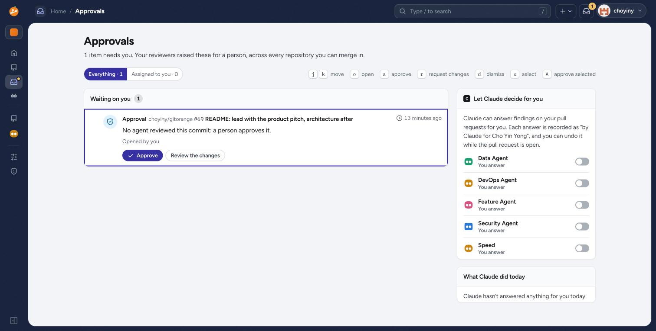Open repository icon above the orange agent face

[14, 118]
